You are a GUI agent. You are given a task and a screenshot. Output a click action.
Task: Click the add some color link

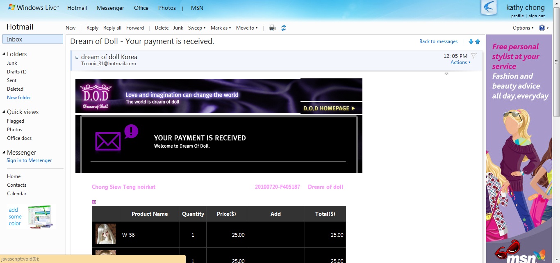(15, 217)
